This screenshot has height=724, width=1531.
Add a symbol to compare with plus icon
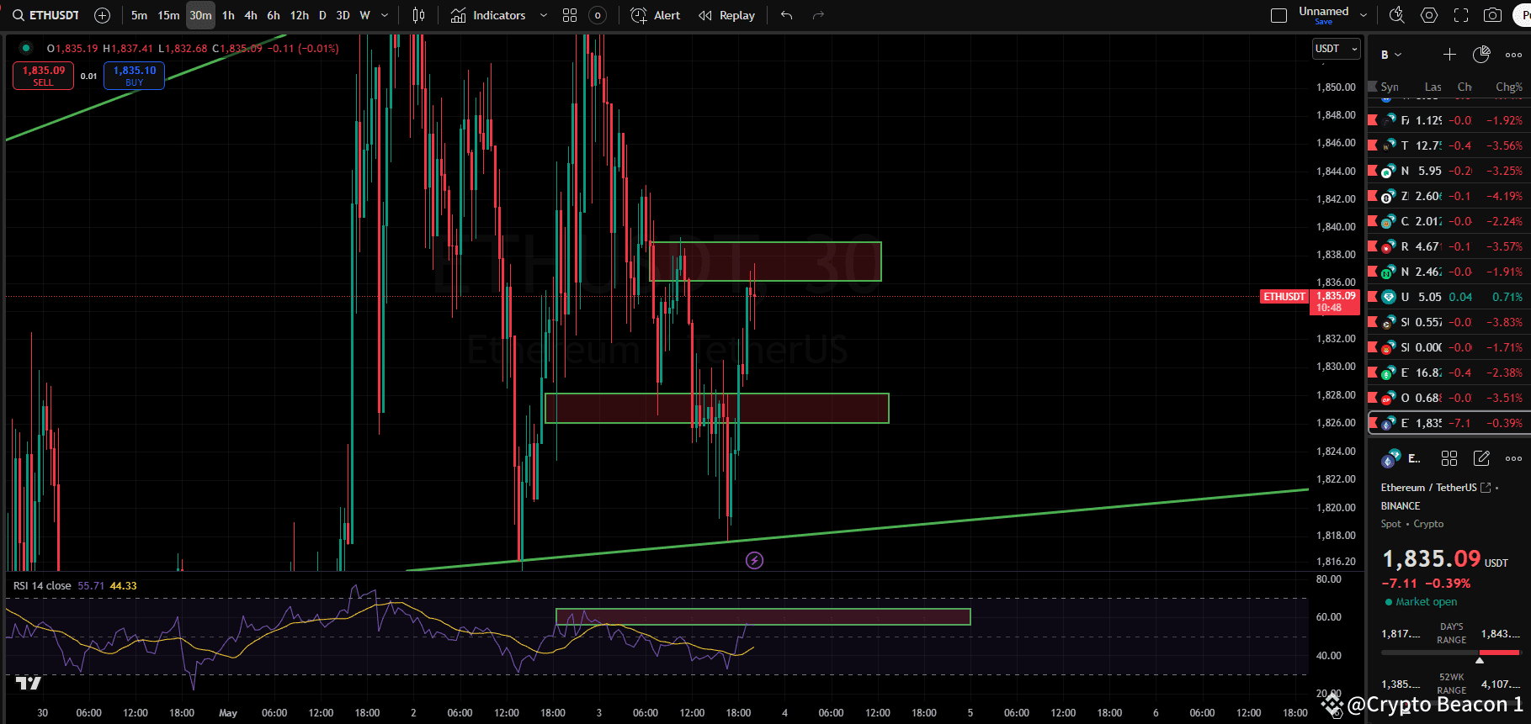102,15
